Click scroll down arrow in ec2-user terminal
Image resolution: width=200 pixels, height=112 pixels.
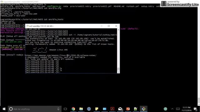coord(118,72)
